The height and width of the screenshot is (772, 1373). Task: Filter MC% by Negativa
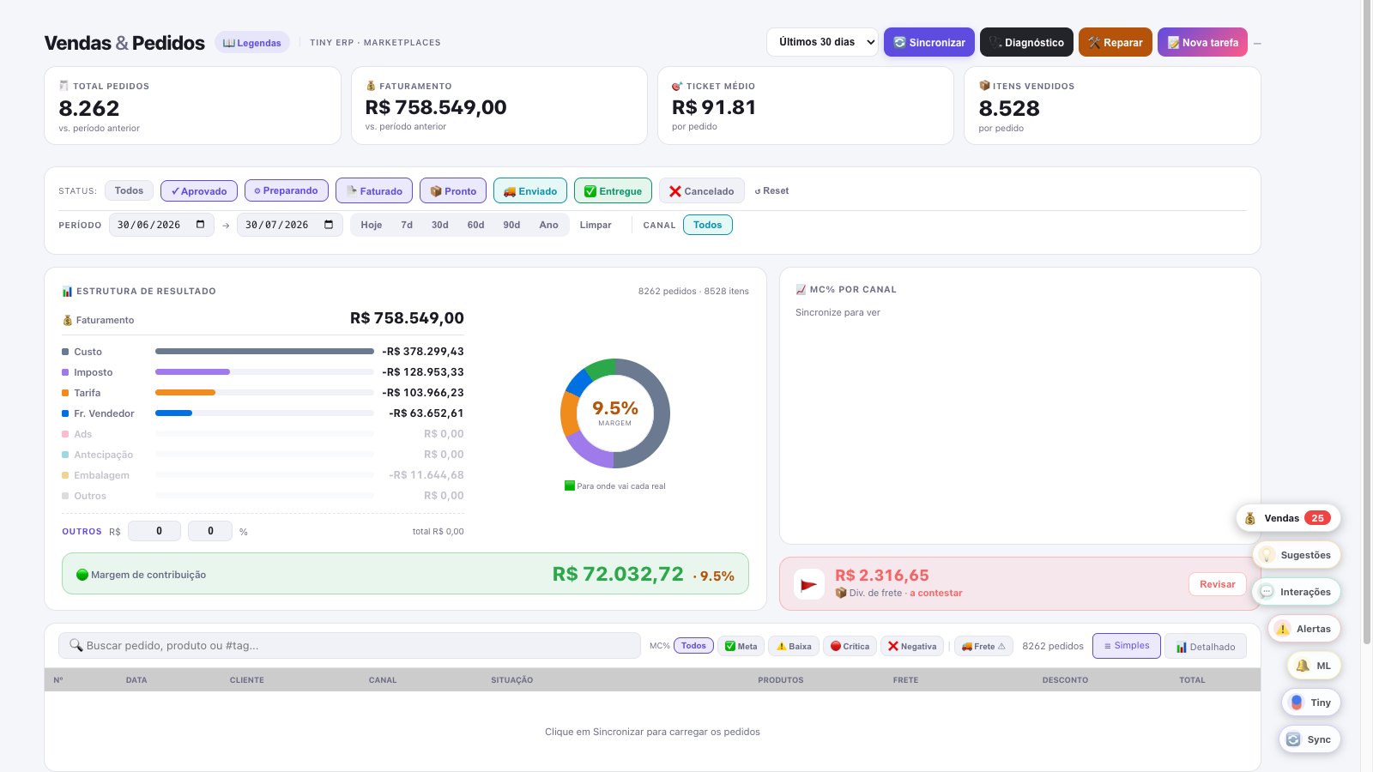pyautogui.click(x=912, y=646)
